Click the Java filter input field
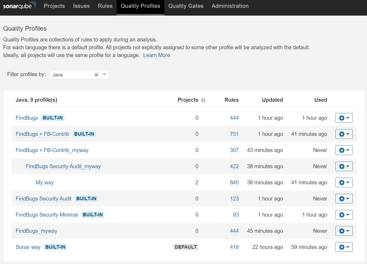Viewport: 367px width, 264px height. coord(79,75)
